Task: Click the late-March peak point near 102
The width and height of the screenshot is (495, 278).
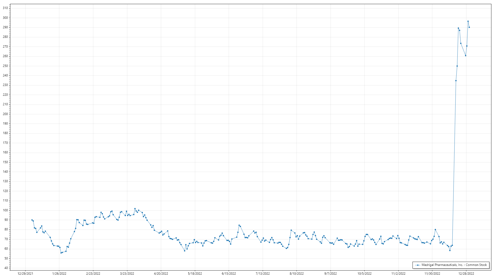Action: pos(135,209)
